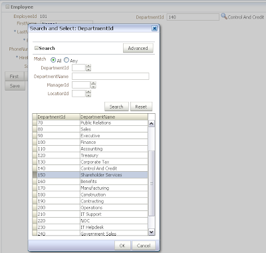
Task: Sort by DepartmentId column header
Action: pyautogui.click(x=59, y=117)
